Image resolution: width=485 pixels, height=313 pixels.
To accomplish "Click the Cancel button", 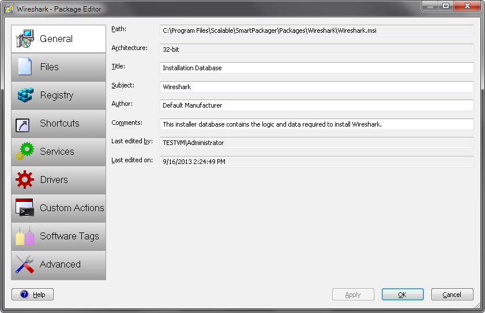I will (452, 295).
